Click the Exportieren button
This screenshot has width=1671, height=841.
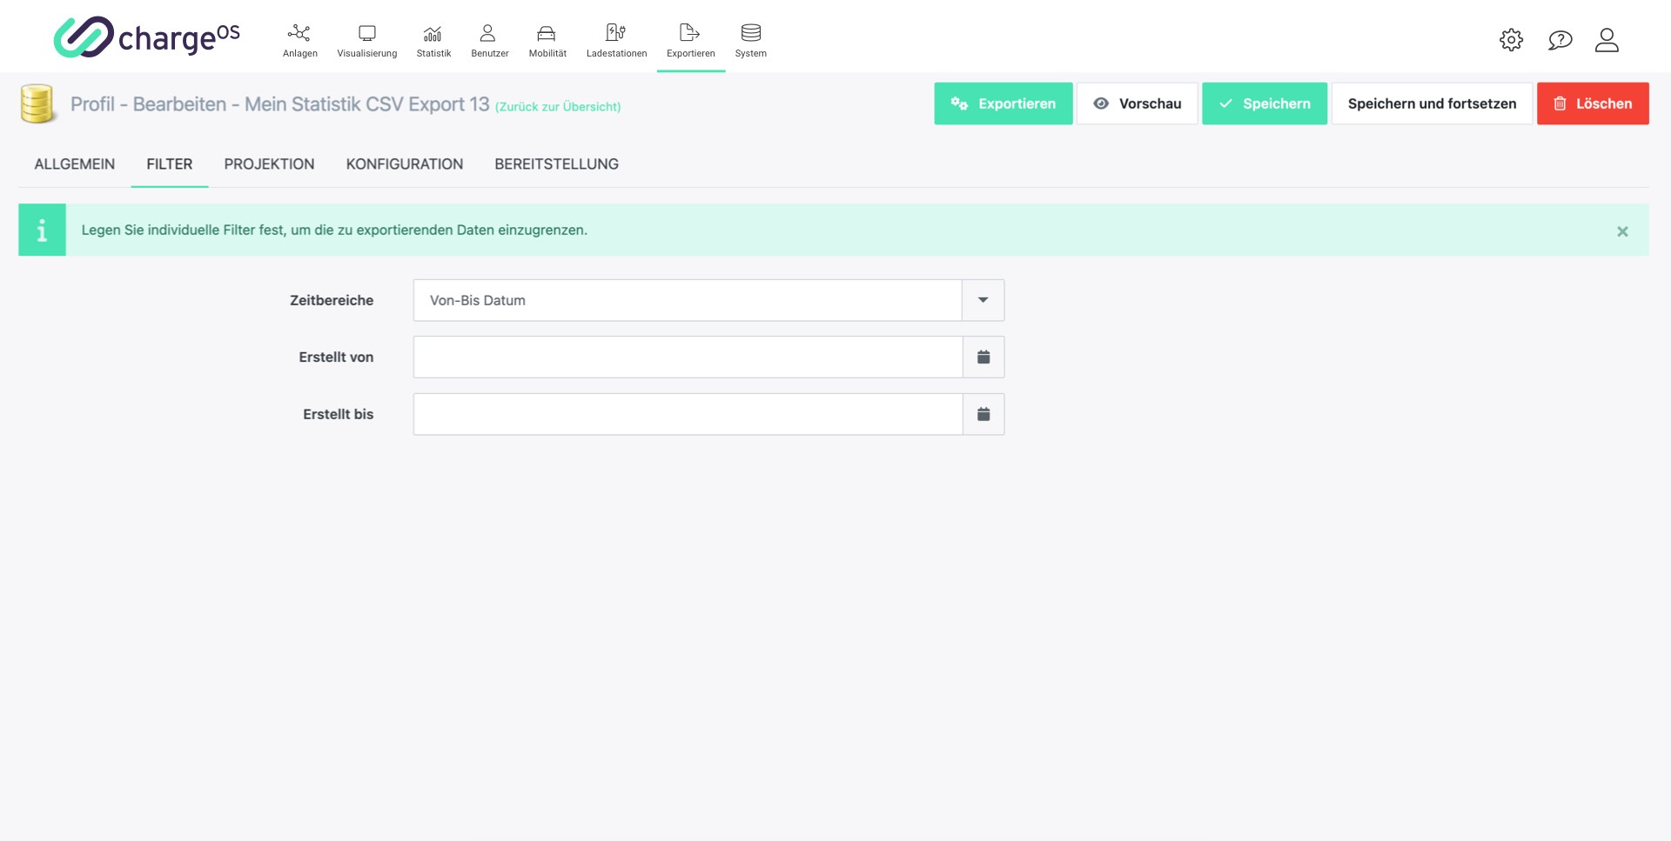tap(1003, 103)
